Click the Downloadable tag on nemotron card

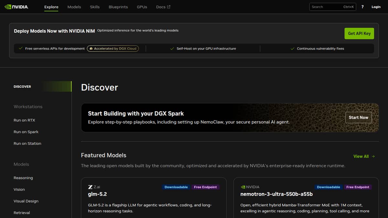(329, 187)
